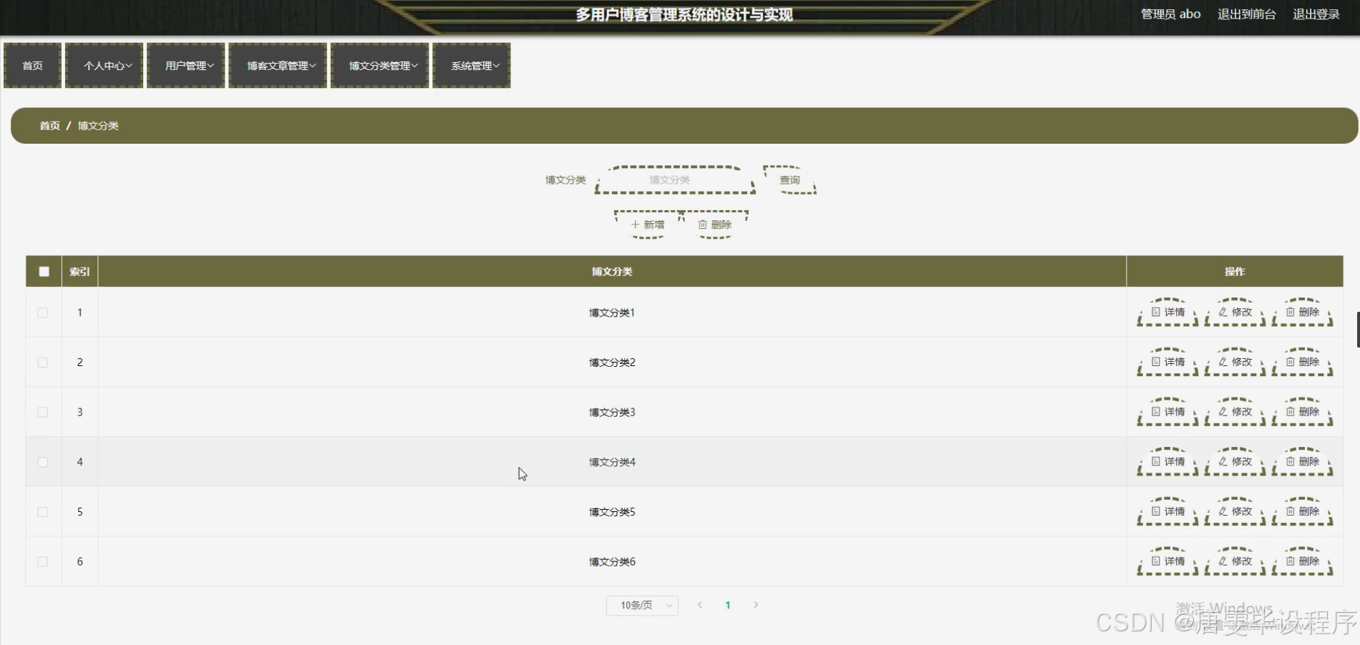Check the box for row 6
Screen dimensions: 1360x645
click(x=43, y=561)
